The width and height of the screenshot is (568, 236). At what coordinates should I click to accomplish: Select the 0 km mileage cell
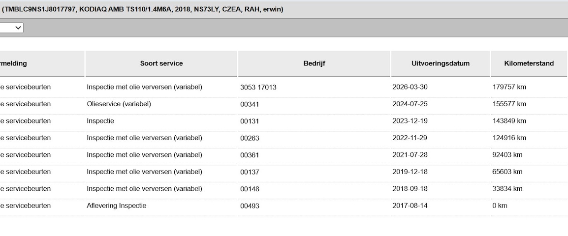click(x=500, y=206)
